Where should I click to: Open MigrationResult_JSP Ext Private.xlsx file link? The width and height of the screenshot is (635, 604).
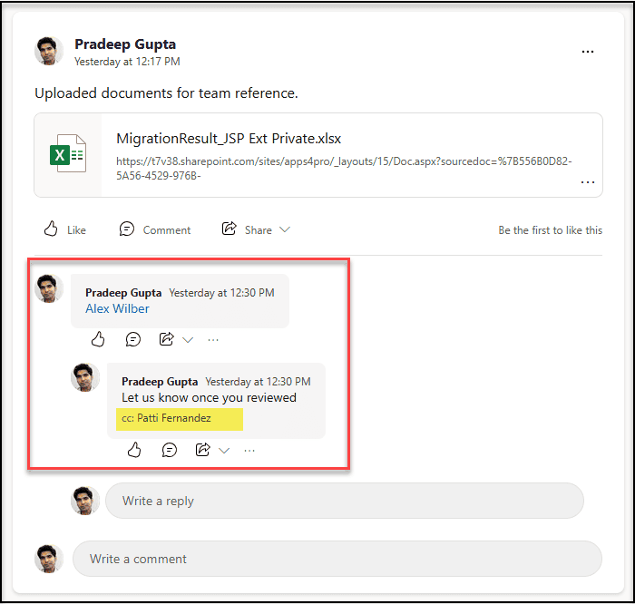229,139
